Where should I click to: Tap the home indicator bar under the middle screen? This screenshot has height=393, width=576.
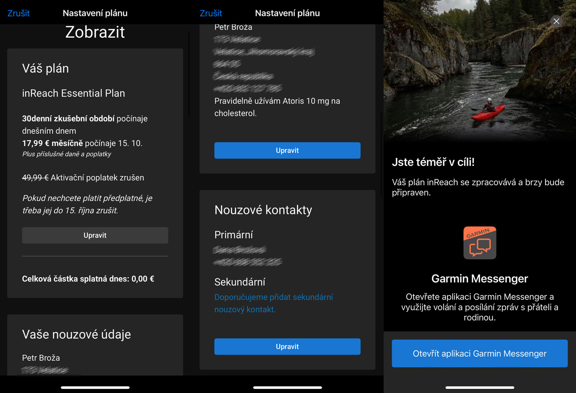[287, 388]
